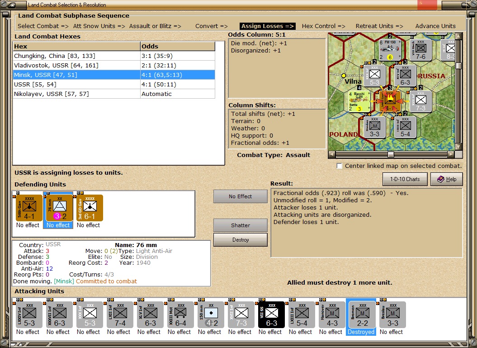Open the Help book button

pos(447,179)
